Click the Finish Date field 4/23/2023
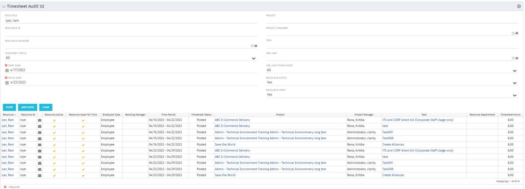The height and width of the screenshot is (189, 525). coord(133,82)
